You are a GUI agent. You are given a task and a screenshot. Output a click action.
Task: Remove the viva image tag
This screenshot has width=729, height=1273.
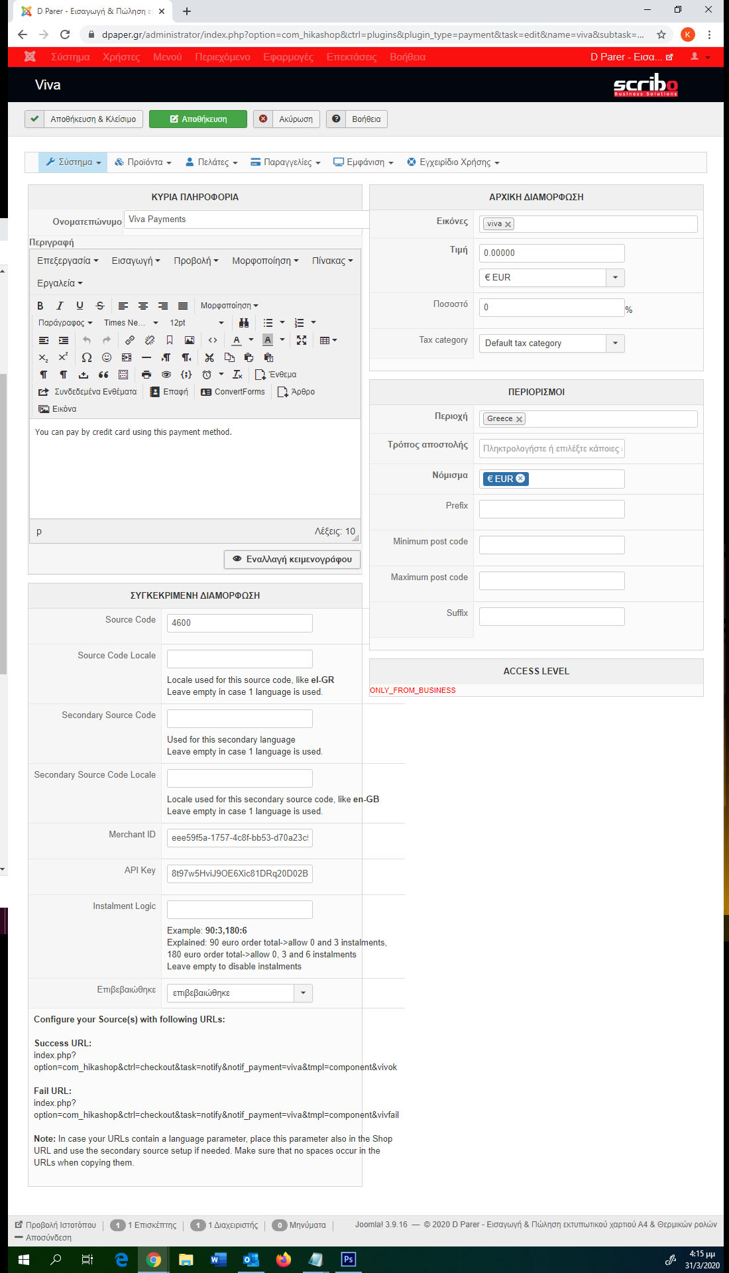(508, 225)
